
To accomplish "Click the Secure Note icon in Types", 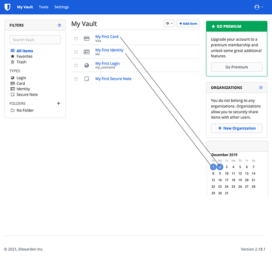I will pyautogui.click(x=12, y=94).
